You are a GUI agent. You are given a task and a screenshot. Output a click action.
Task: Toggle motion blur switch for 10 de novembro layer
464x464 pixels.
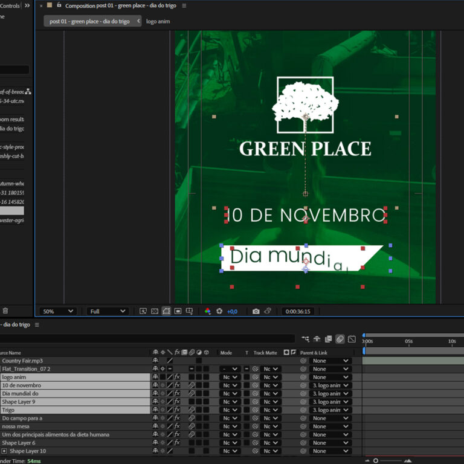[192, 385]
